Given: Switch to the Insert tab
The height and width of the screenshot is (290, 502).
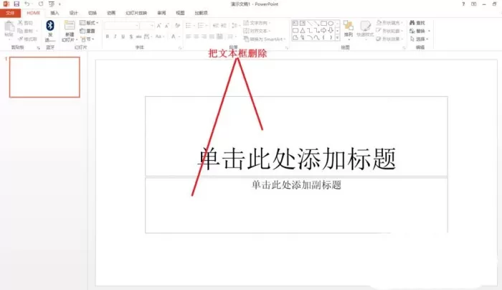Looking at the screenshot, I should (55, 13).
